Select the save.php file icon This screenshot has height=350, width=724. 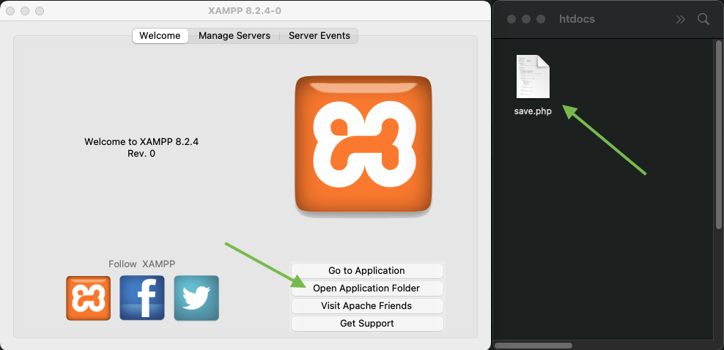(533, 76)
